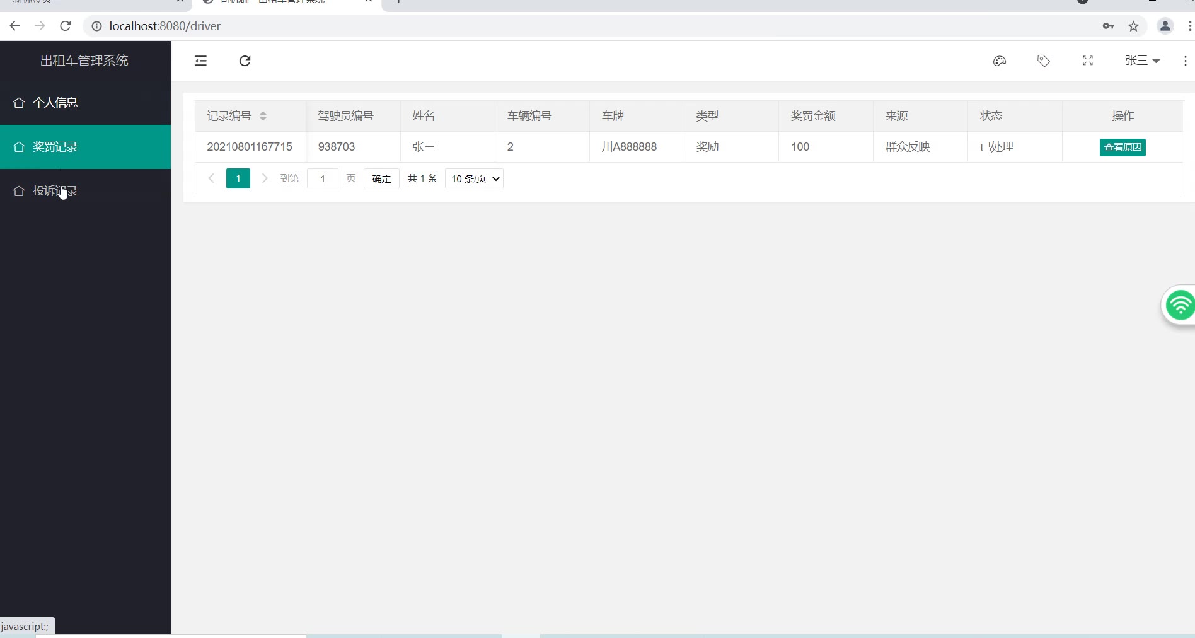Image resolution: width=1195 pixels, height=638 pixels.
Task: Reload the page with the browser reload icon
Action: pos(66,26)
